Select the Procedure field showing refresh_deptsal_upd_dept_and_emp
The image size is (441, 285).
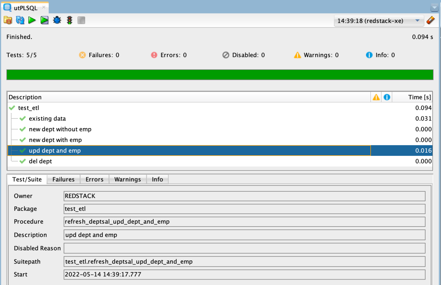pyautogui.click(x=244, y=221)
